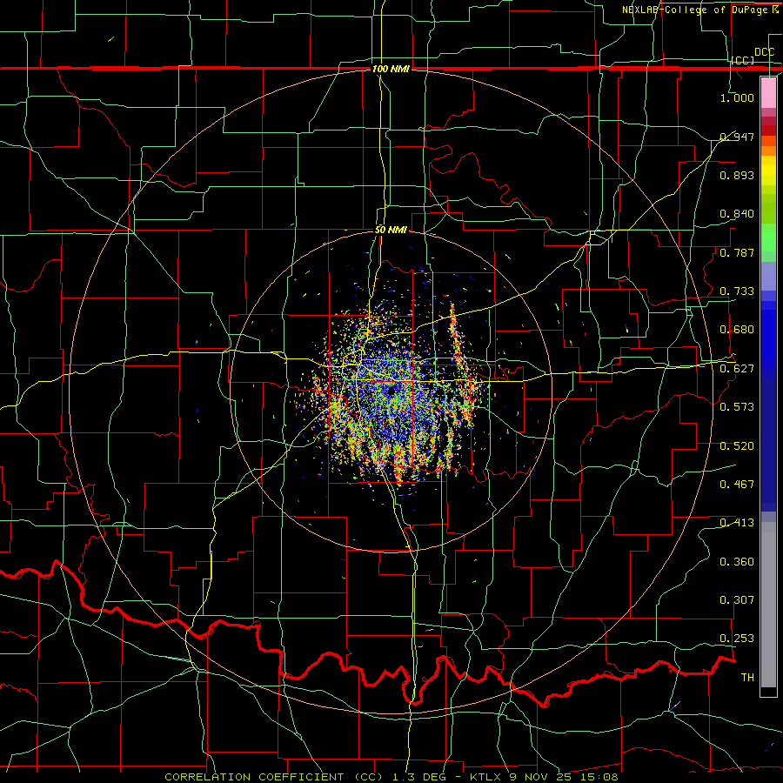Click the 1.000 value on the scale
This screenshot has height=783, width=783.
click(737, 97)
